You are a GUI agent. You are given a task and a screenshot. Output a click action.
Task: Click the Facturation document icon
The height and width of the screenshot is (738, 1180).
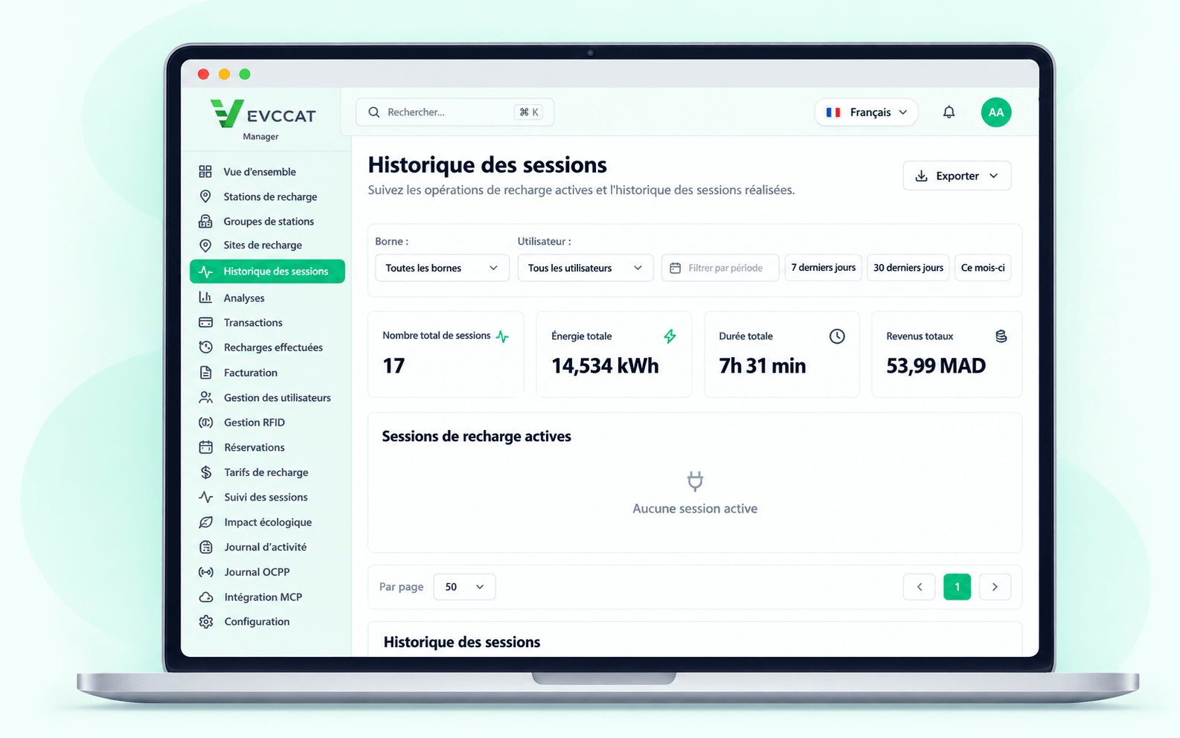(x=206, y=373)
